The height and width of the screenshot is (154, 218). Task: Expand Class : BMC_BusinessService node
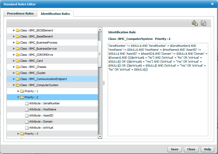coord(14,49)
